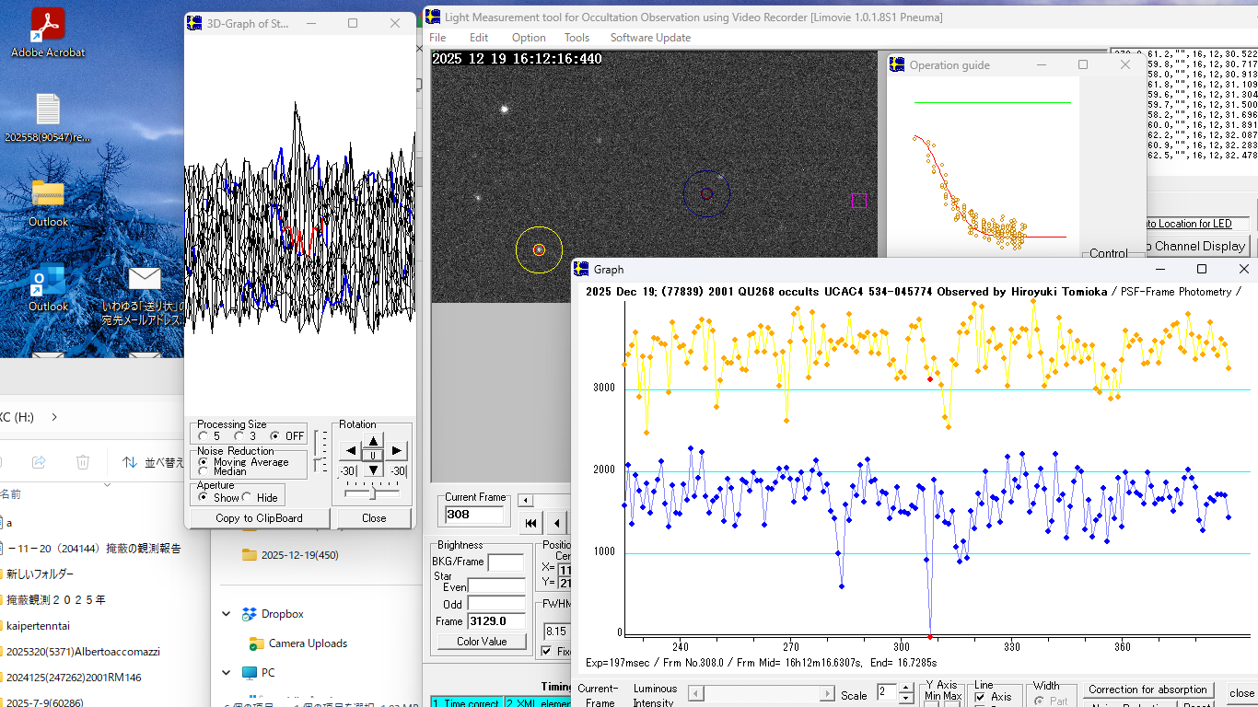Click the rotate right arrow button
The image size is (1258, 707).
click(396, 450)
